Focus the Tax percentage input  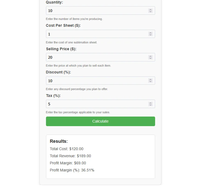[97, 104]
